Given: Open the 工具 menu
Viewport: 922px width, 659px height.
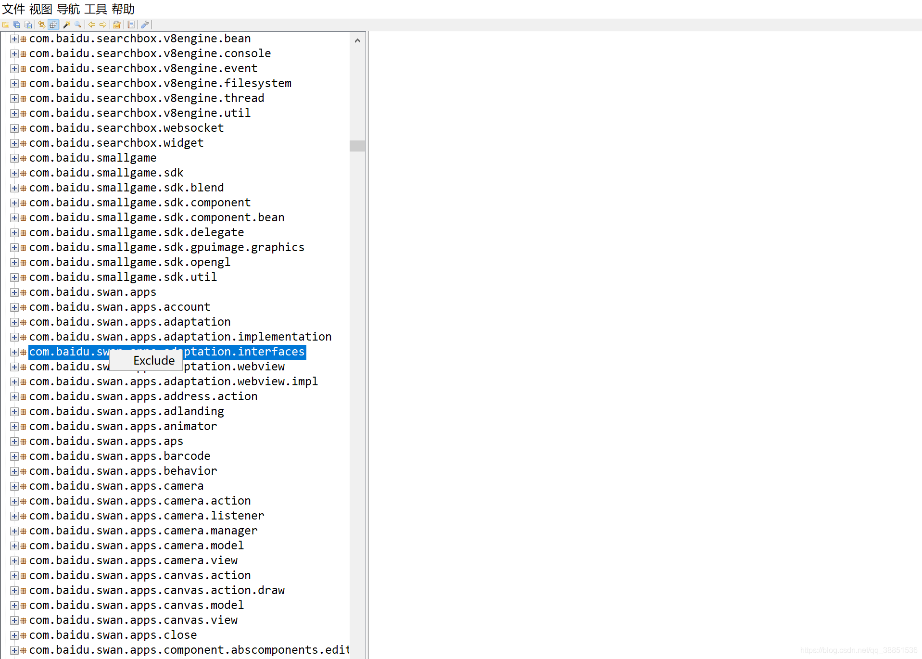Looking at the screenshot, I should tap(96, 9).
